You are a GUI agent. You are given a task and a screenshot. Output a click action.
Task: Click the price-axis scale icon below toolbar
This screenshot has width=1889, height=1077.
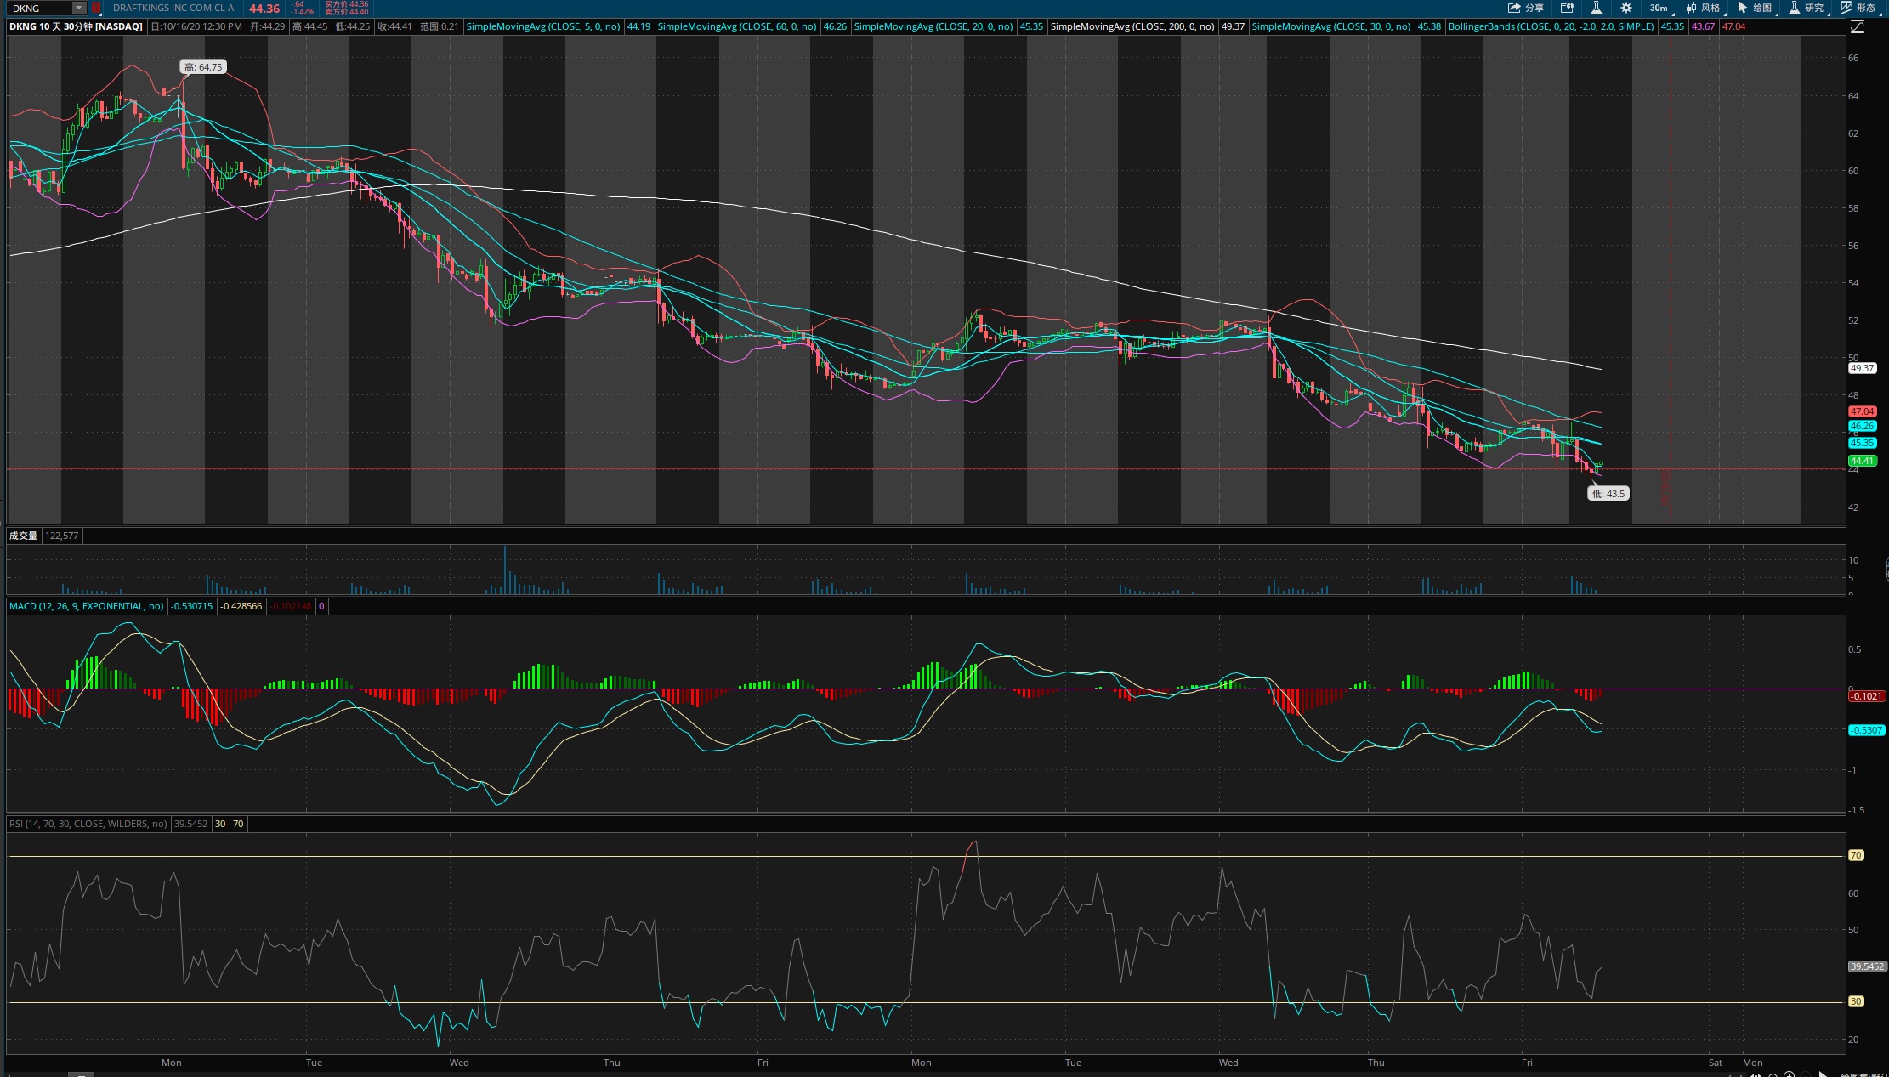tap(1857, 27)
